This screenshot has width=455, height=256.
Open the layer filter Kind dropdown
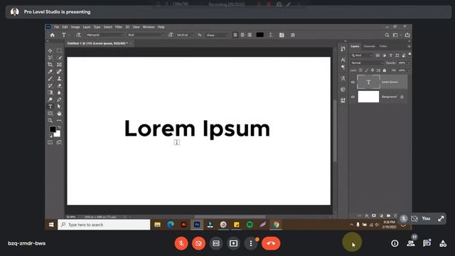362,55
